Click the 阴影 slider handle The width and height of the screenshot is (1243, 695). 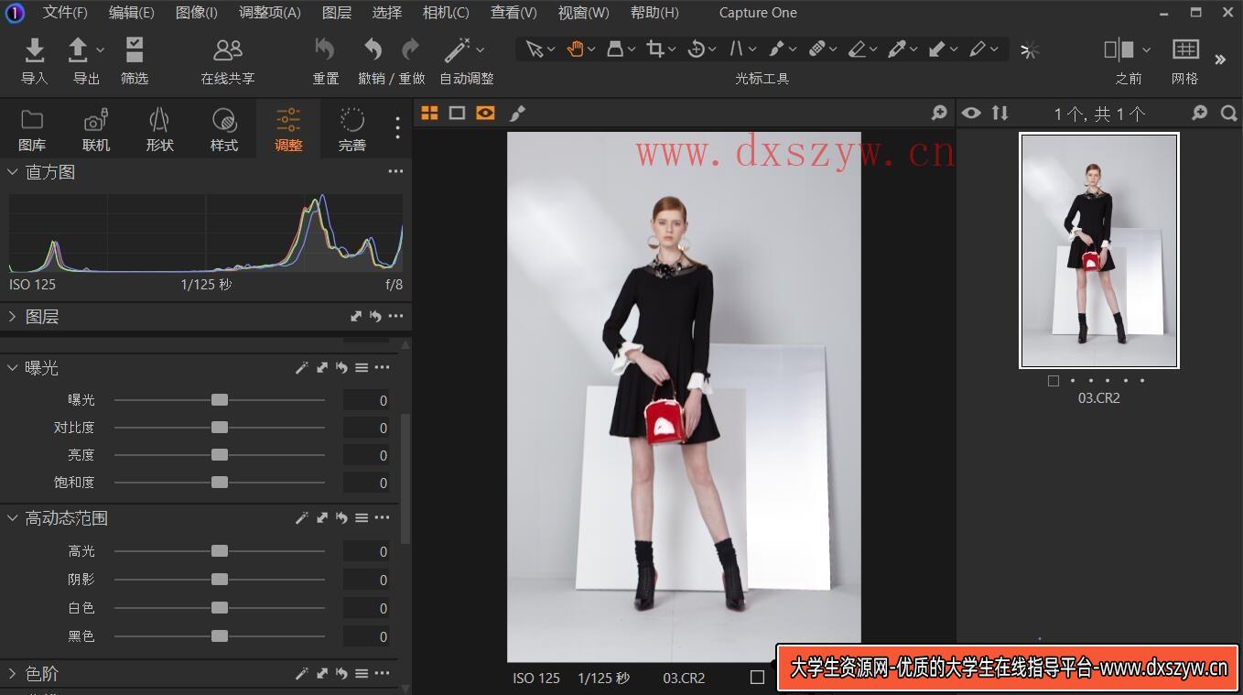coord(220,580)
